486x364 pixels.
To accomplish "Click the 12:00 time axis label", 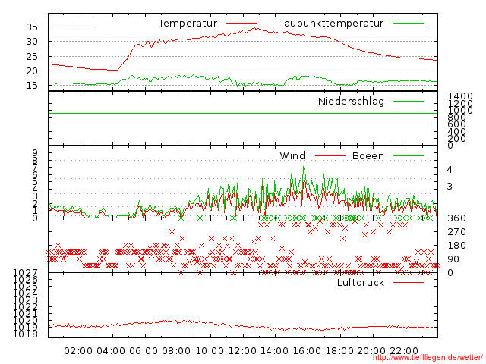I will pyautogui.click(x=242, y=351).
